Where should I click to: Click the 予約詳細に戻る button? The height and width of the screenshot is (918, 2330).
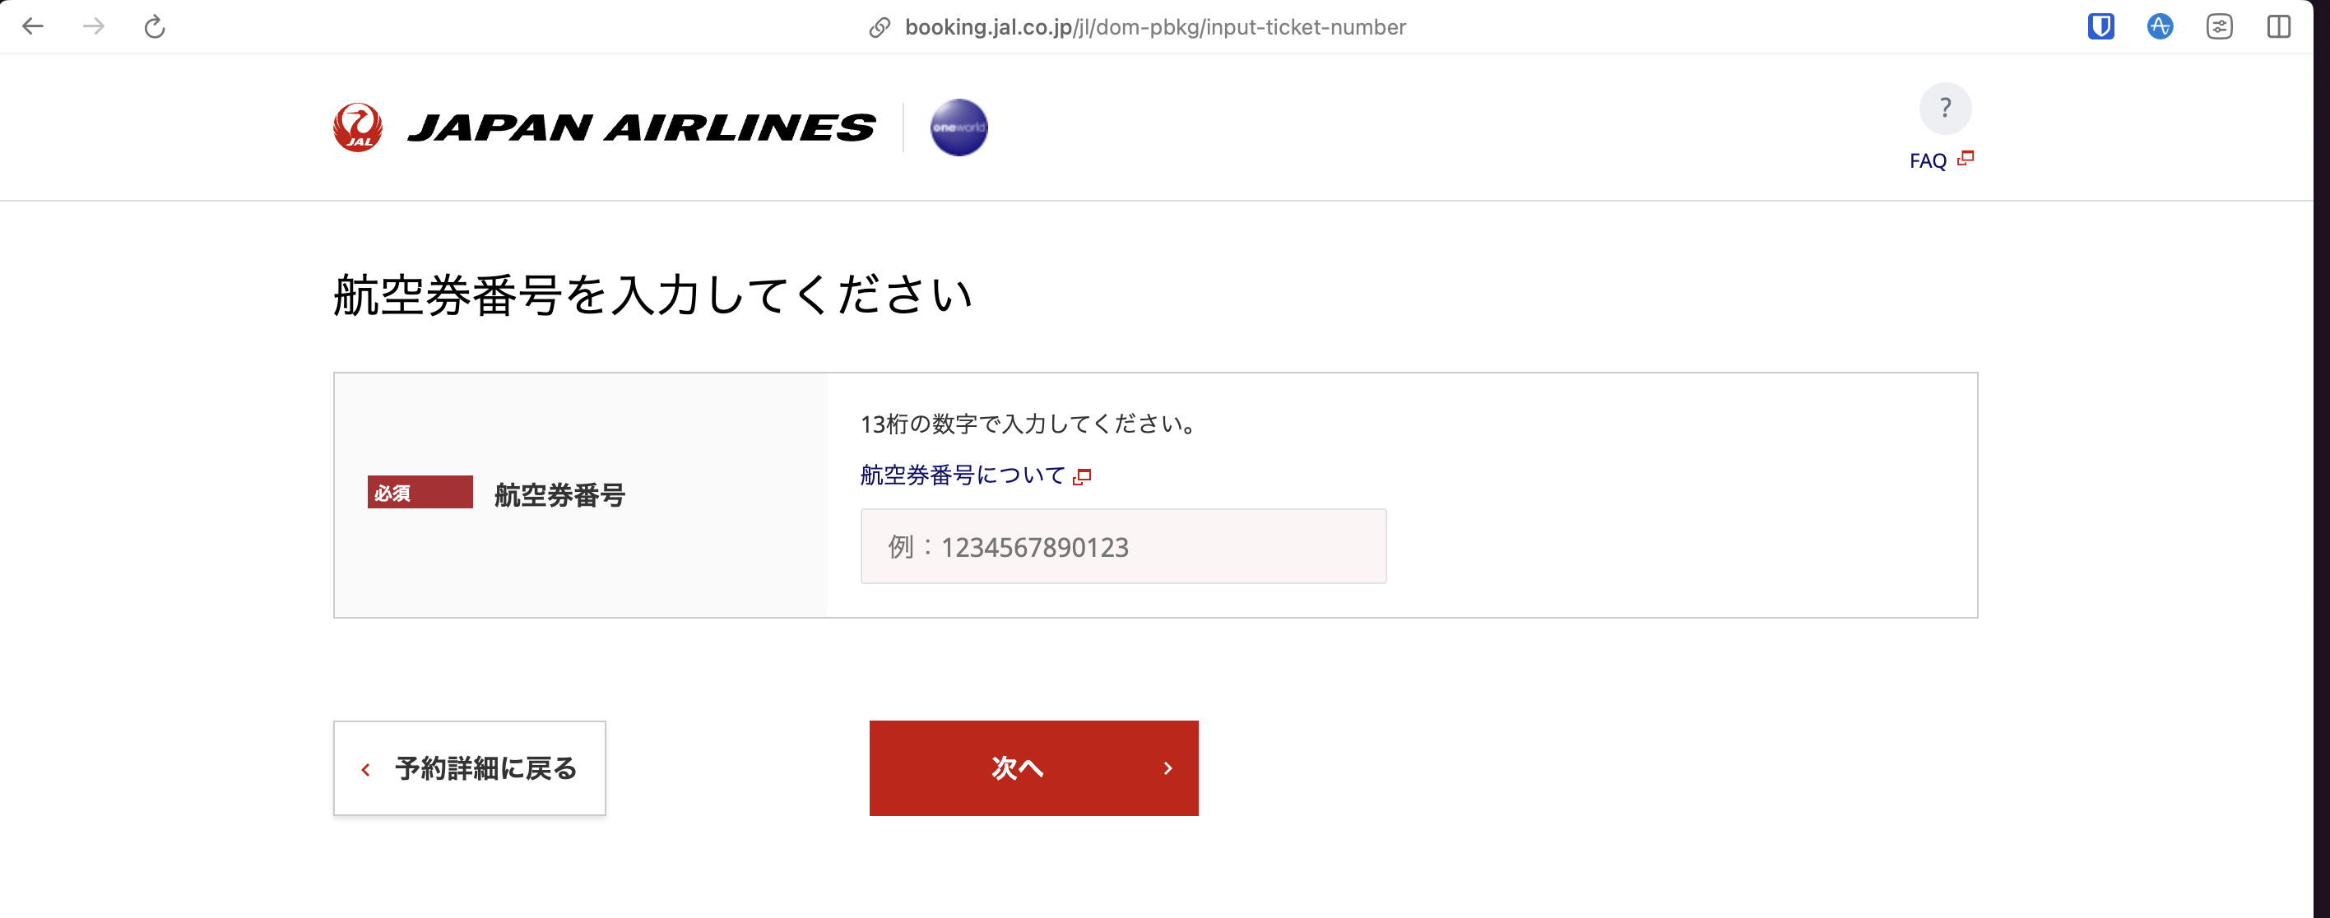pyautogui.click(x=470, y=767)
